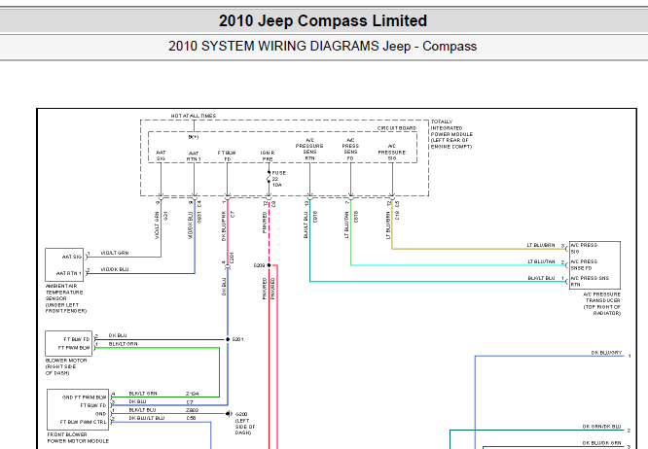Click the 'BLOWER MOTOR (RIGHT SIDE OF DASH)' caption
Screen dimensions: 648x449
pyautogui.click(x=66, y=366)
